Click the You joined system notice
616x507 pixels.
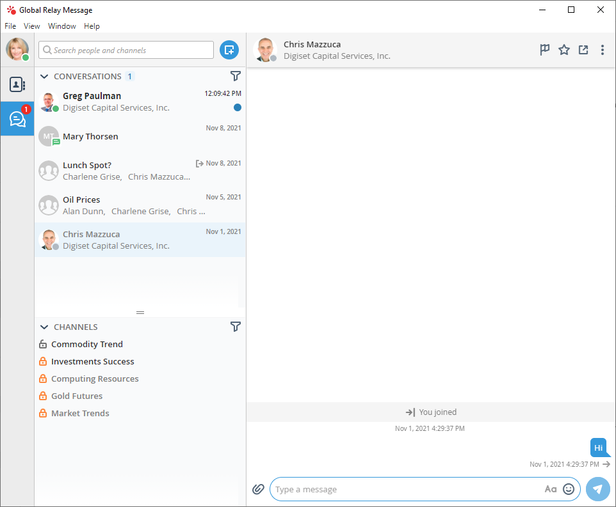point(431,412)
